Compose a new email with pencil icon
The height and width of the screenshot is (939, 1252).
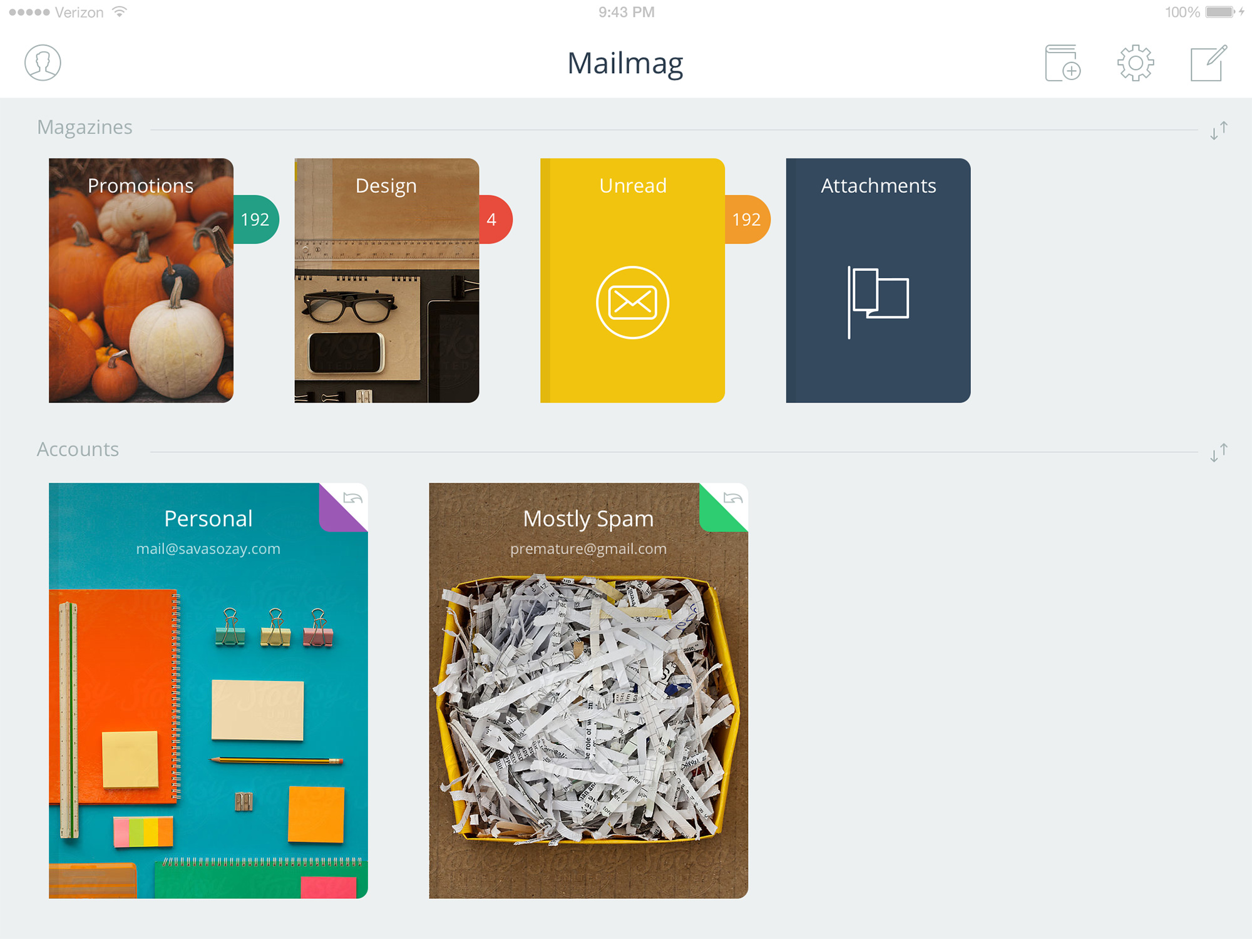(1208, 63)
